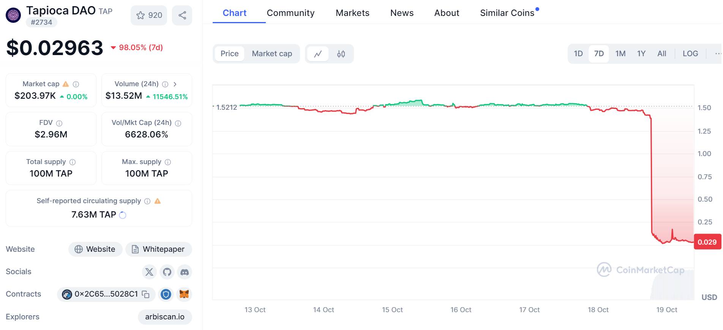
Task: Select line chart type icon
Action: tap(318, 54)
